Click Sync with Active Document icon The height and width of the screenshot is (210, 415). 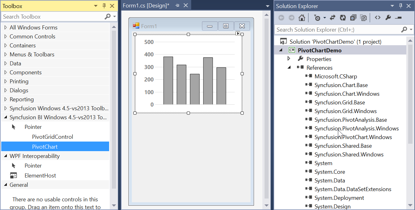coord(333,18)
